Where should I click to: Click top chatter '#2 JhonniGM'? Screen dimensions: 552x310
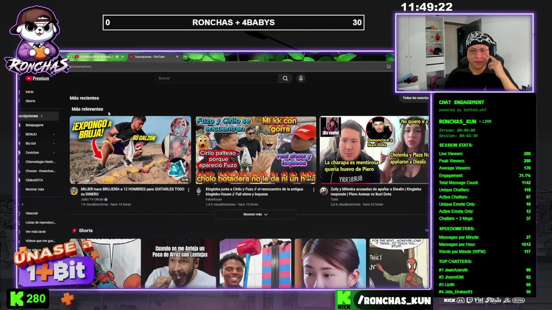tap(451, 277)
